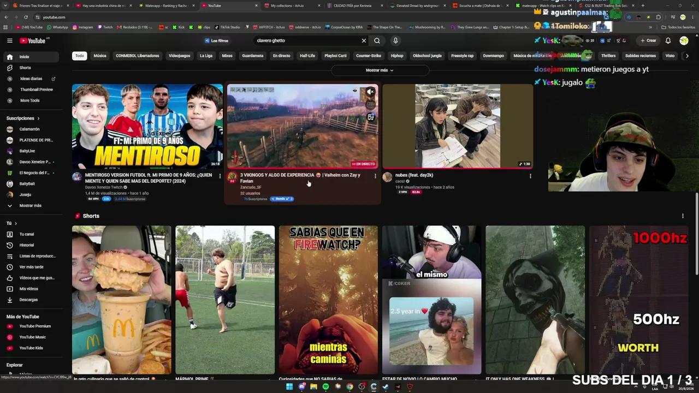Screen dimensions: 699x393
Task: Open the MENTIROSO video thumbnail
Action: [147, 126]
